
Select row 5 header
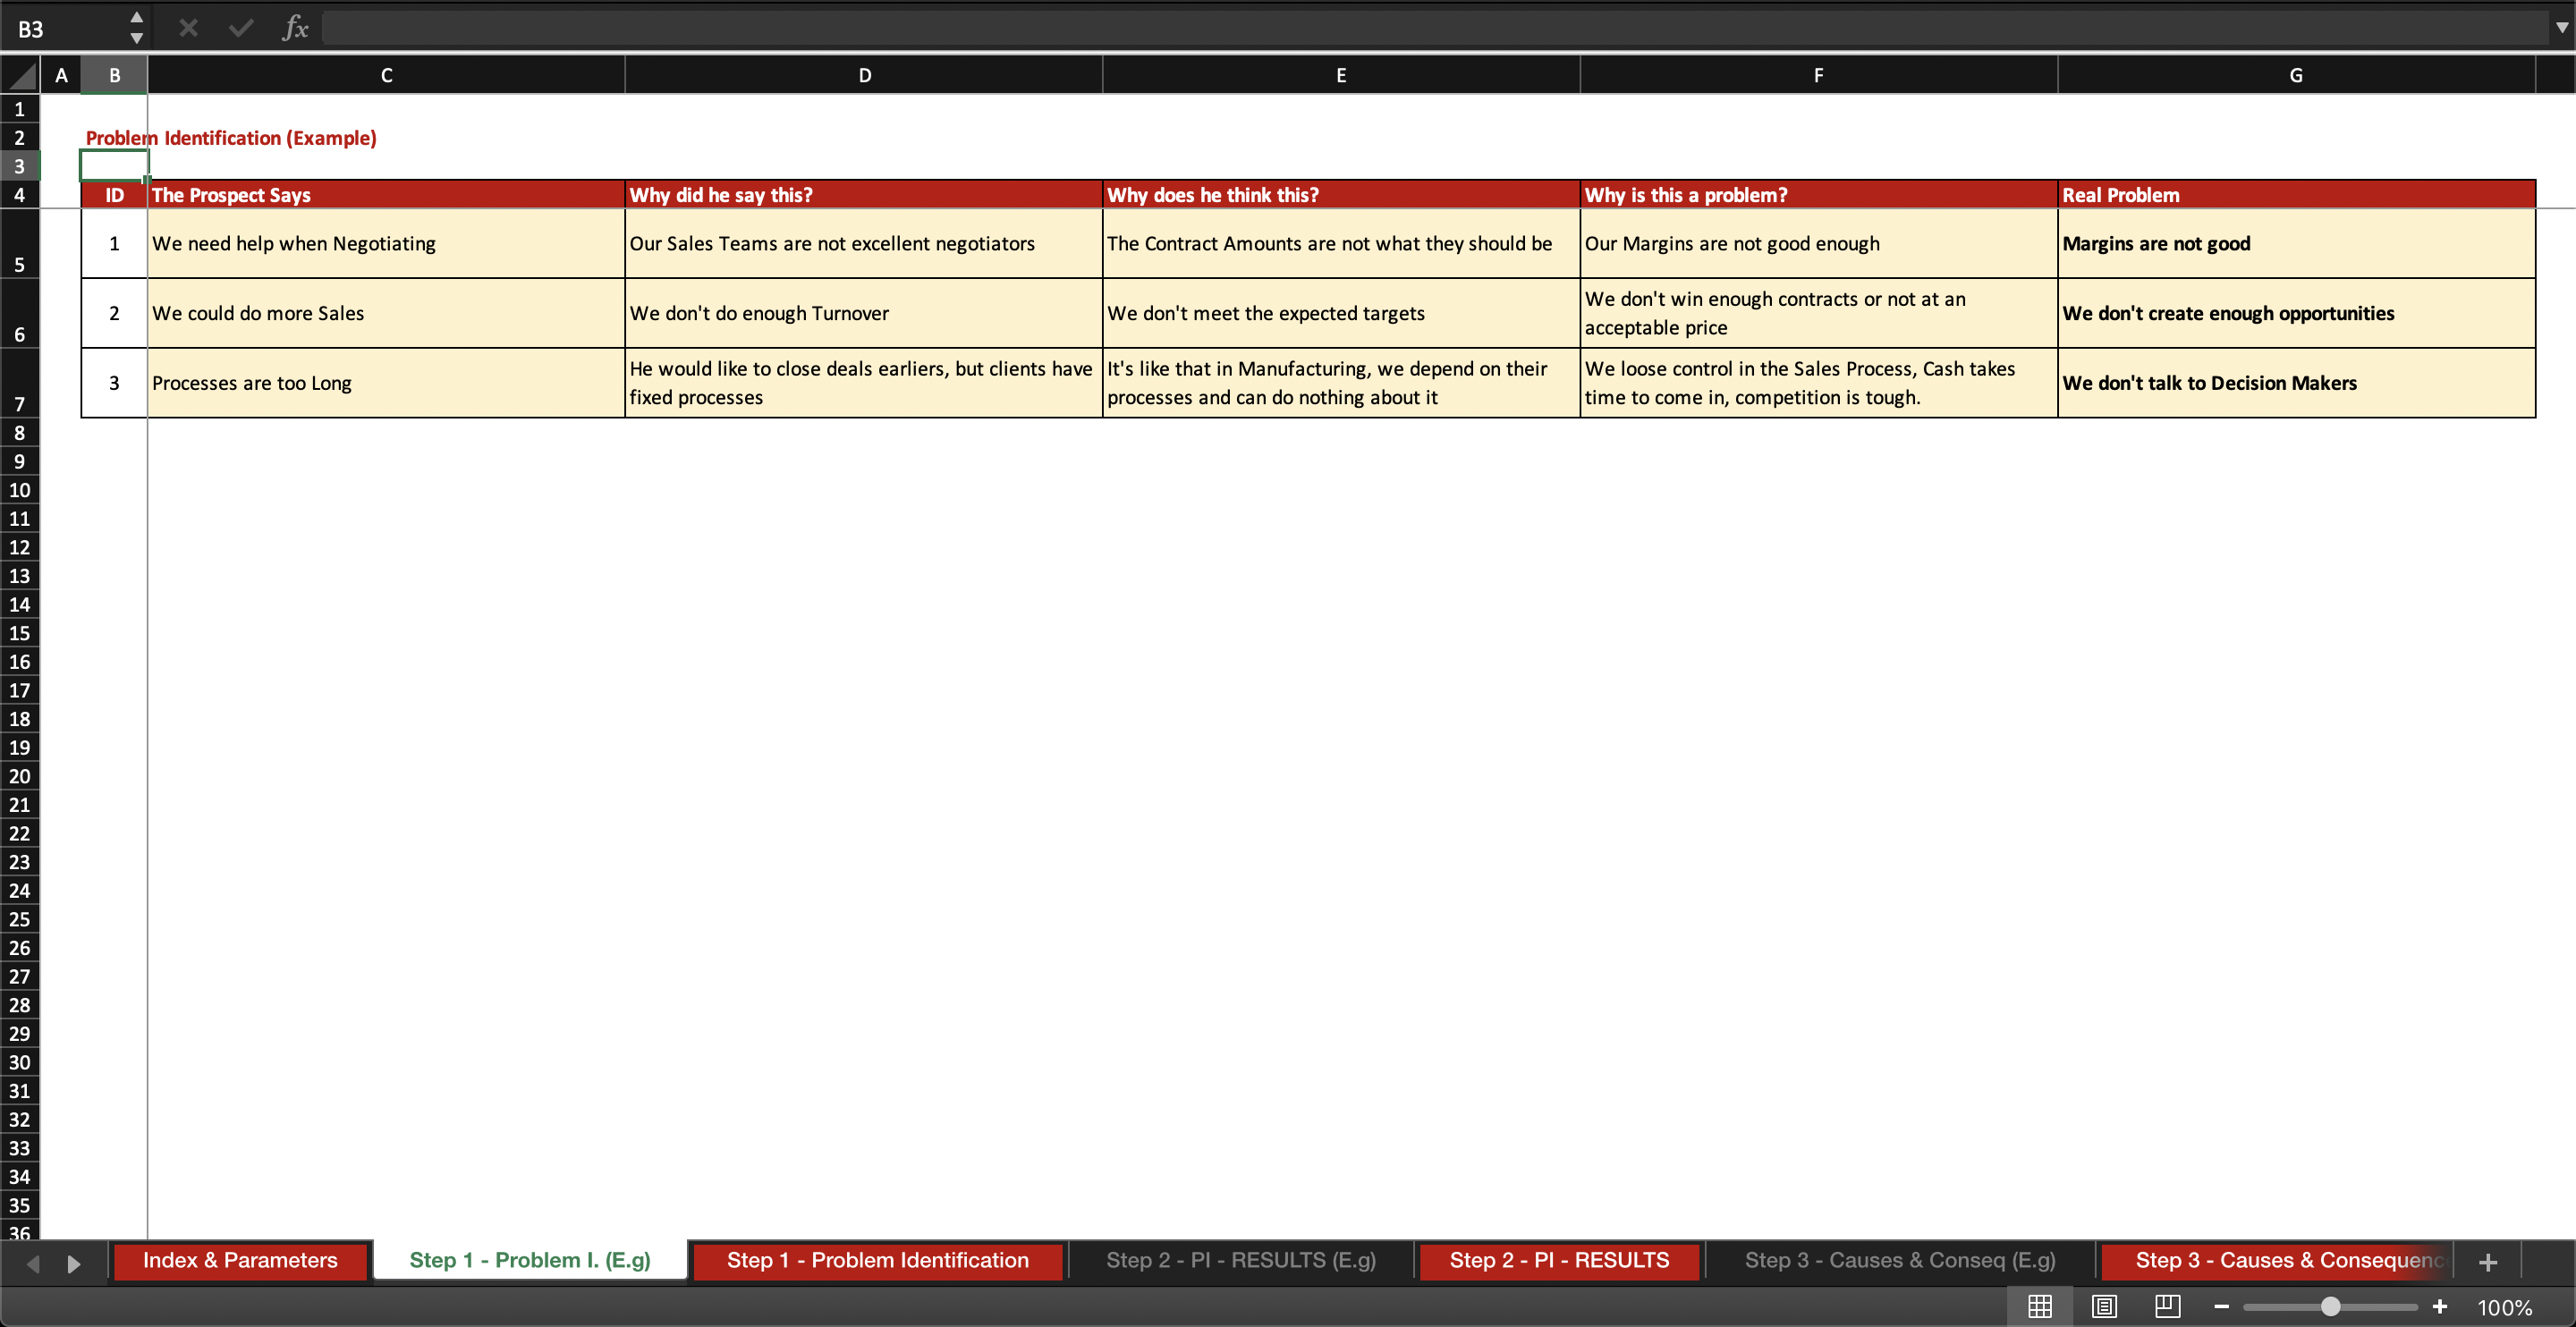[x=19, y=244]
